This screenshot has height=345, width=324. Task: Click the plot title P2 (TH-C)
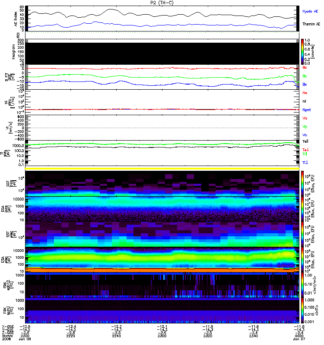click(x=162, y=3)
